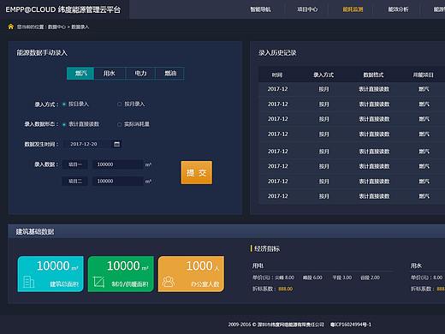This screenshot has width=445, height=334.
Task: Click the 项目一 value field showing 100000
Action: point(118,164)
